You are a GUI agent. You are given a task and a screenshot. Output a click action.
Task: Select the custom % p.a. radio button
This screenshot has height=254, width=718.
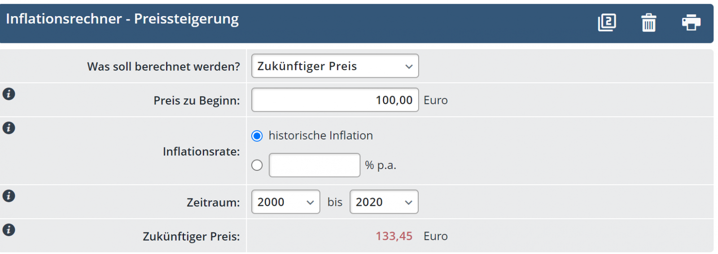coord(257,165)
